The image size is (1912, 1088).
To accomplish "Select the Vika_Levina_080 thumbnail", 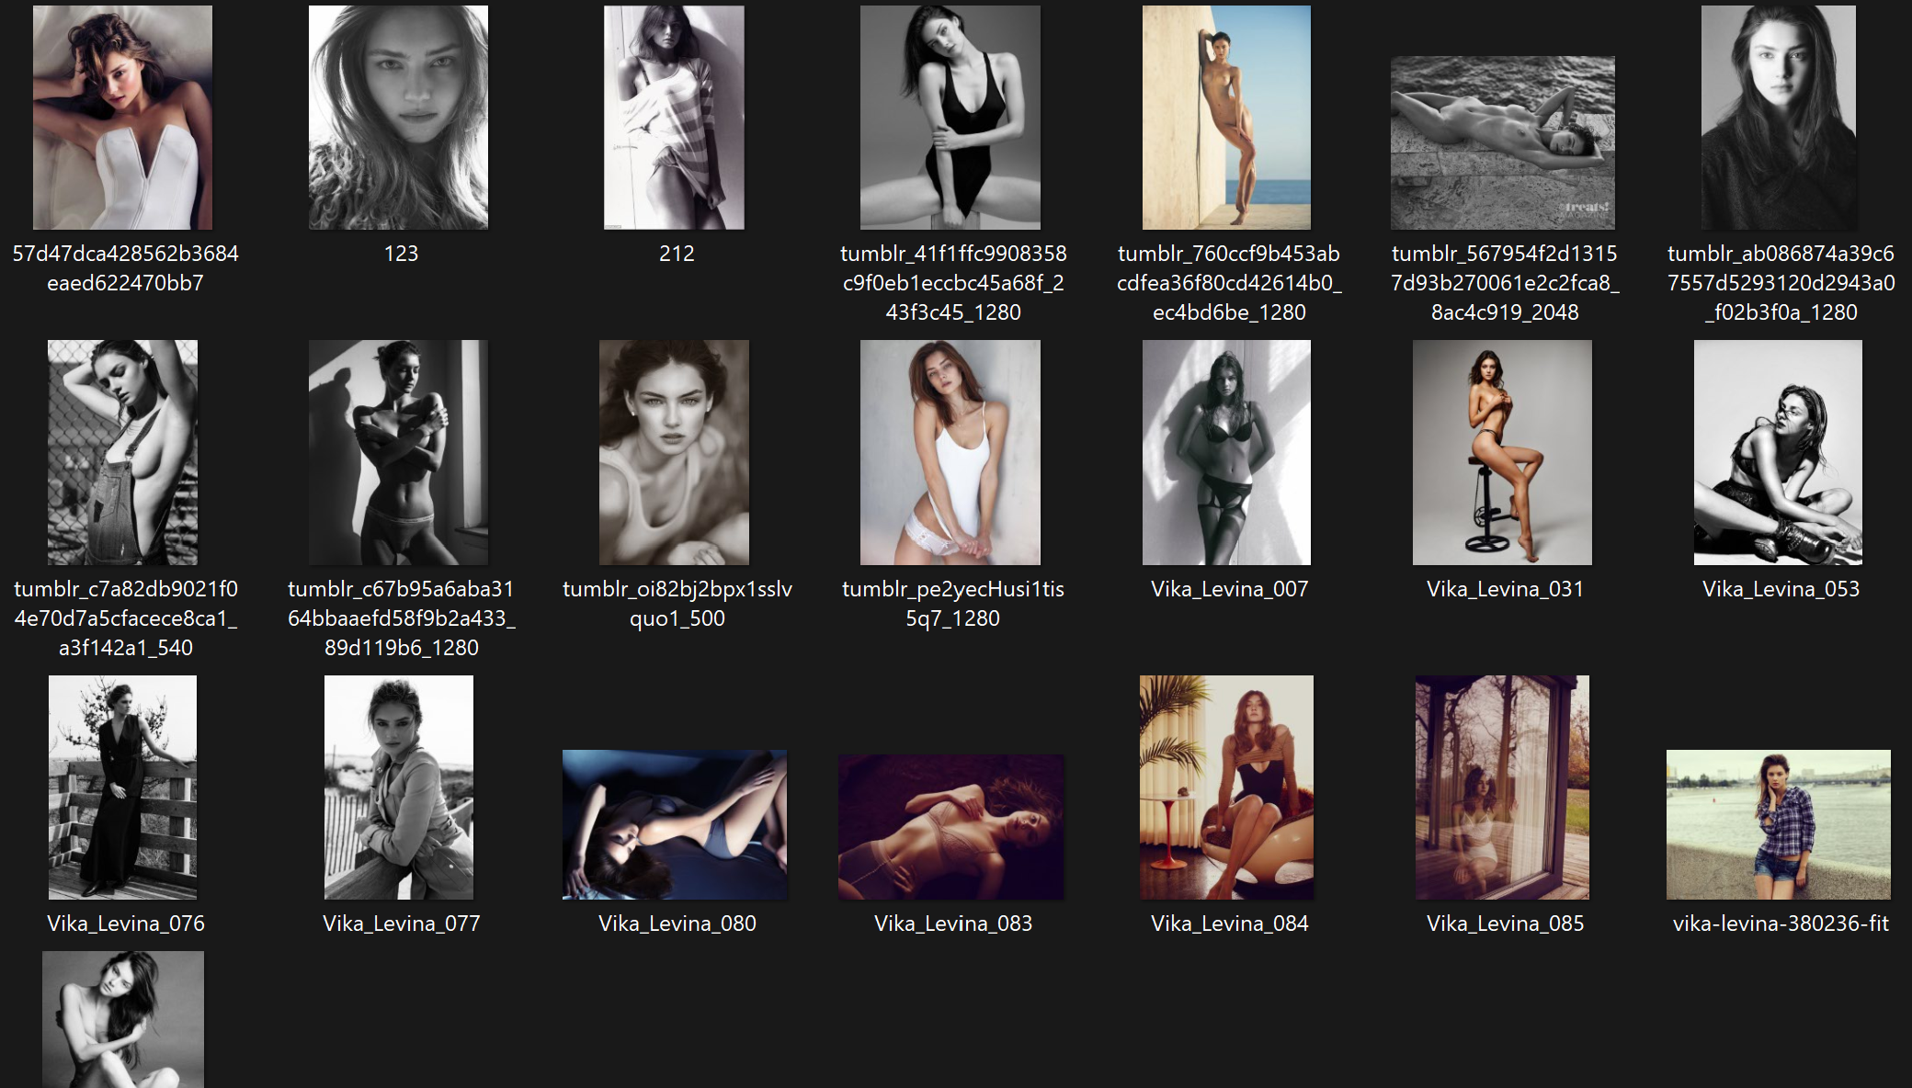I will pos(675,824).
